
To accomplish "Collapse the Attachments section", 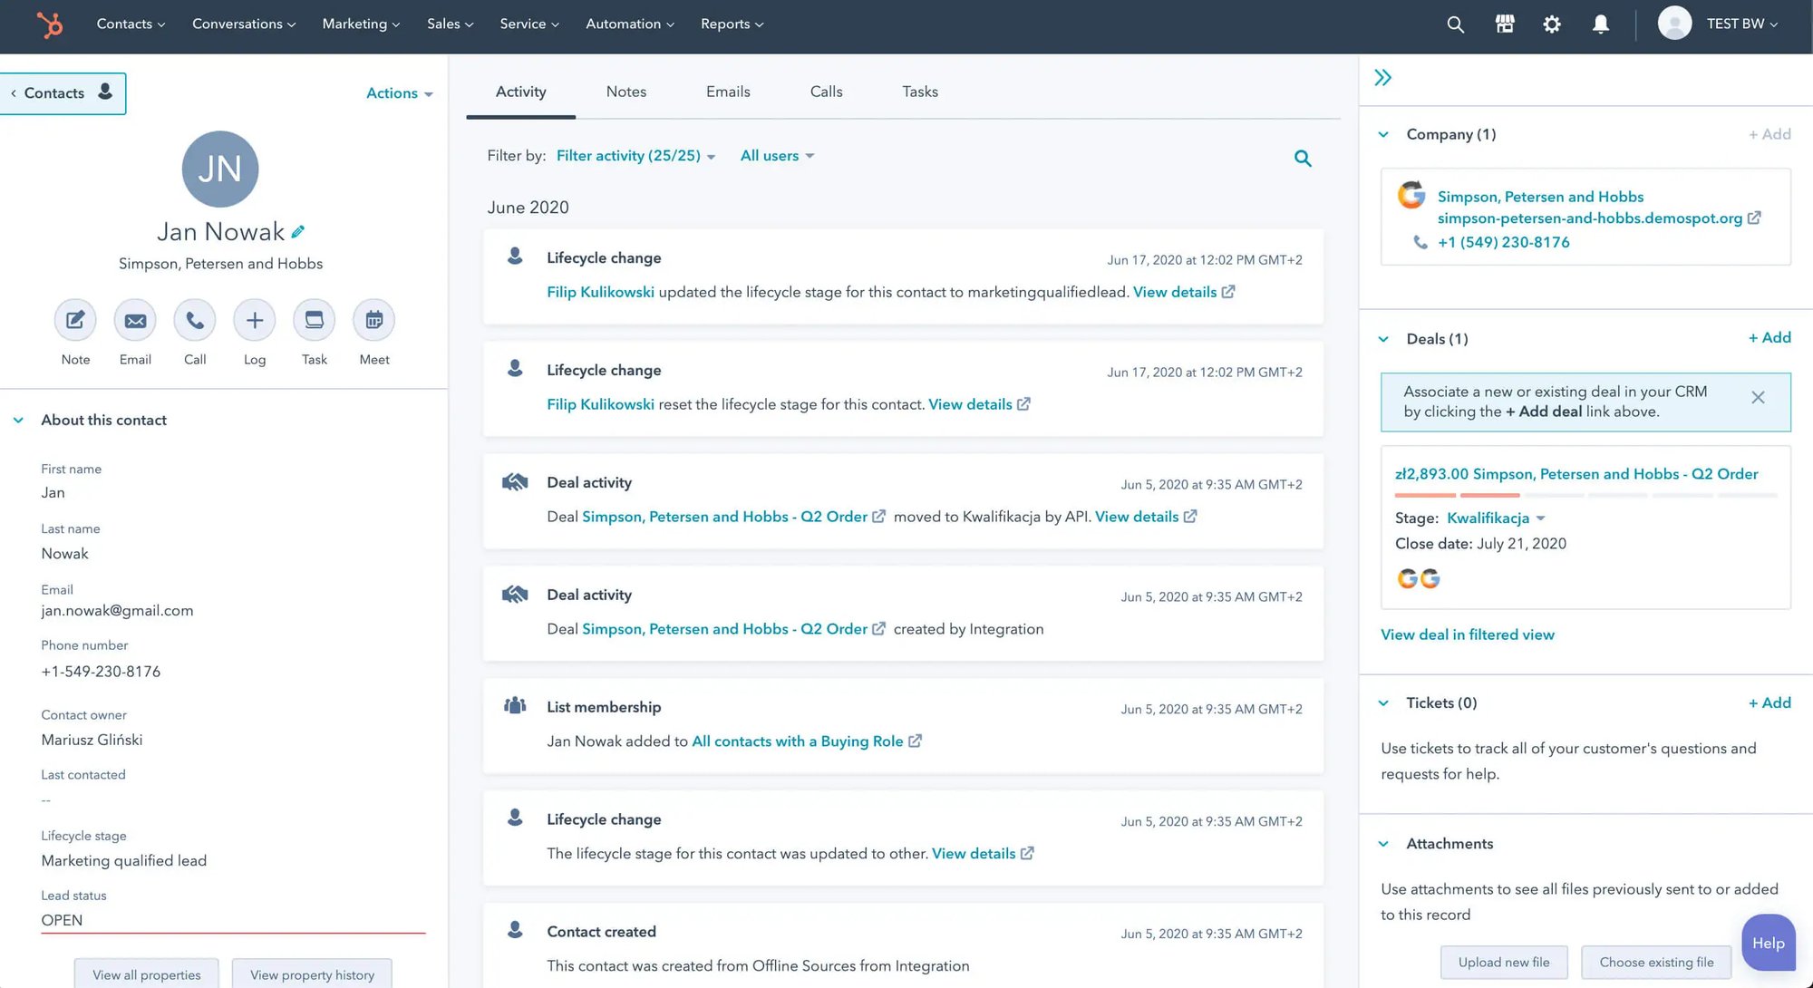I will (1383, 844).
